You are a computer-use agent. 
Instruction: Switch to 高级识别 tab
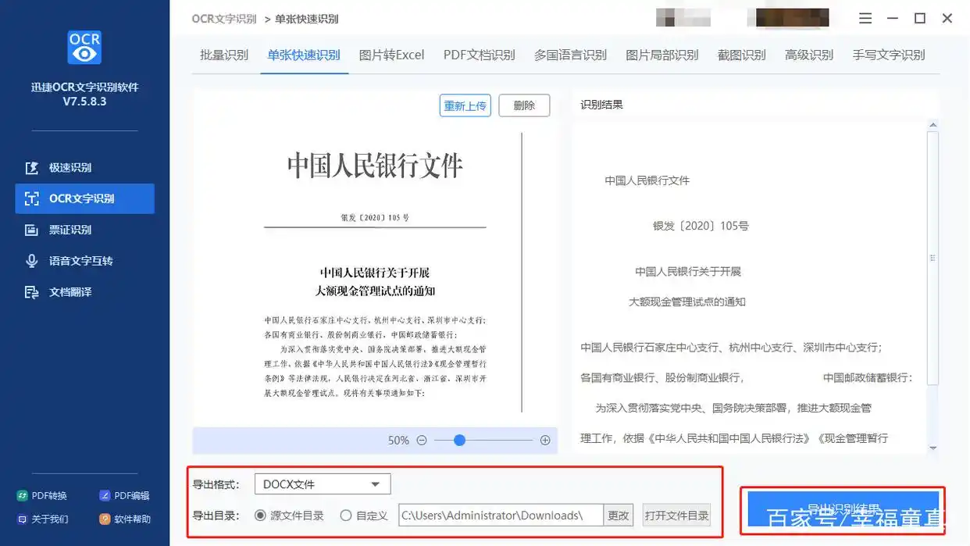pos(809,55)
